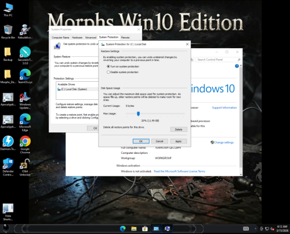
Task: Open the This PC desktop icon
Action: pos(8,9)
